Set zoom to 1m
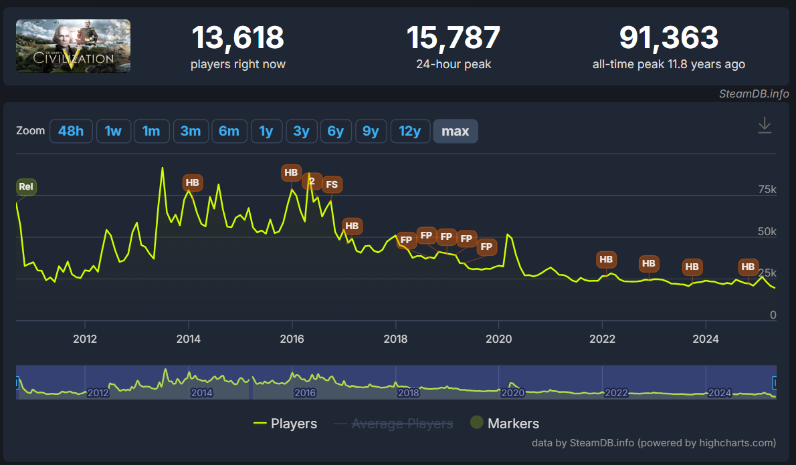 click(151, 132)
